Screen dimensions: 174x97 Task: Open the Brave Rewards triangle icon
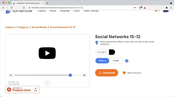pyautogui.click(x=145, y=8)
